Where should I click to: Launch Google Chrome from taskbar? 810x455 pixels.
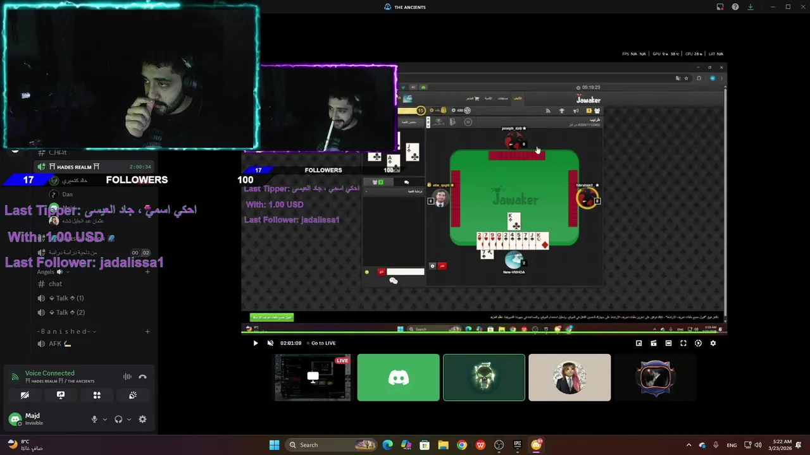click(x=462, y=445)
